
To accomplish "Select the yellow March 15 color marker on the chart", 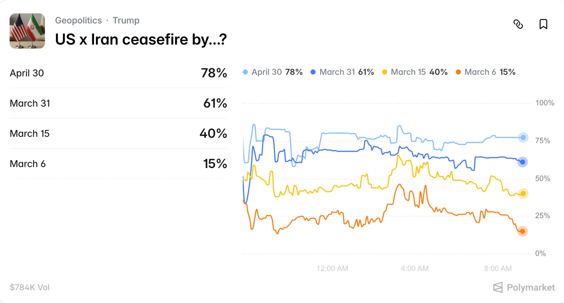I will point(523,193).
